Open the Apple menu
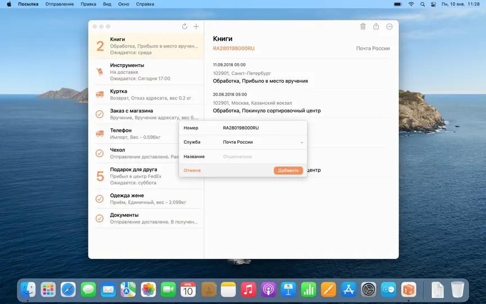Screen dimensions: 486x304 (x=9, y=5)
